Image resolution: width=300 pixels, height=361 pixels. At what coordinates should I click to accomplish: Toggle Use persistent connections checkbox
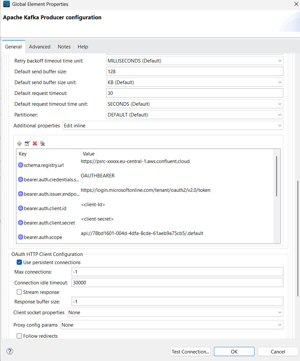pyautogui.click(x=19, y=262)
